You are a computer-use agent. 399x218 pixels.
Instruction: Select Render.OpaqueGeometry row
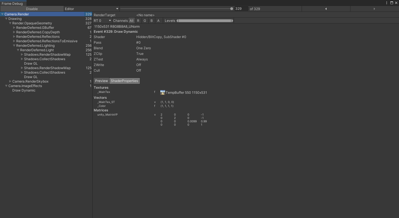(x=46, y=23)
